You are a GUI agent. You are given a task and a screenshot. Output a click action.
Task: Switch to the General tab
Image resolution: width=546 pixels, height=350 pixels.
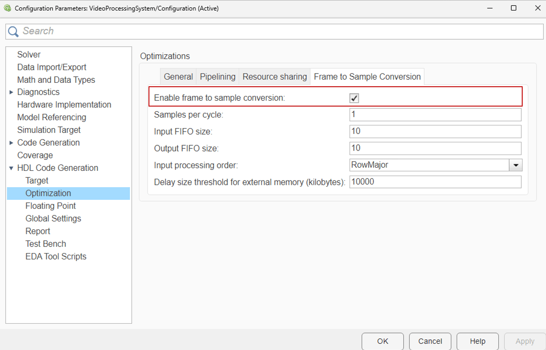(x=178, y=77)
